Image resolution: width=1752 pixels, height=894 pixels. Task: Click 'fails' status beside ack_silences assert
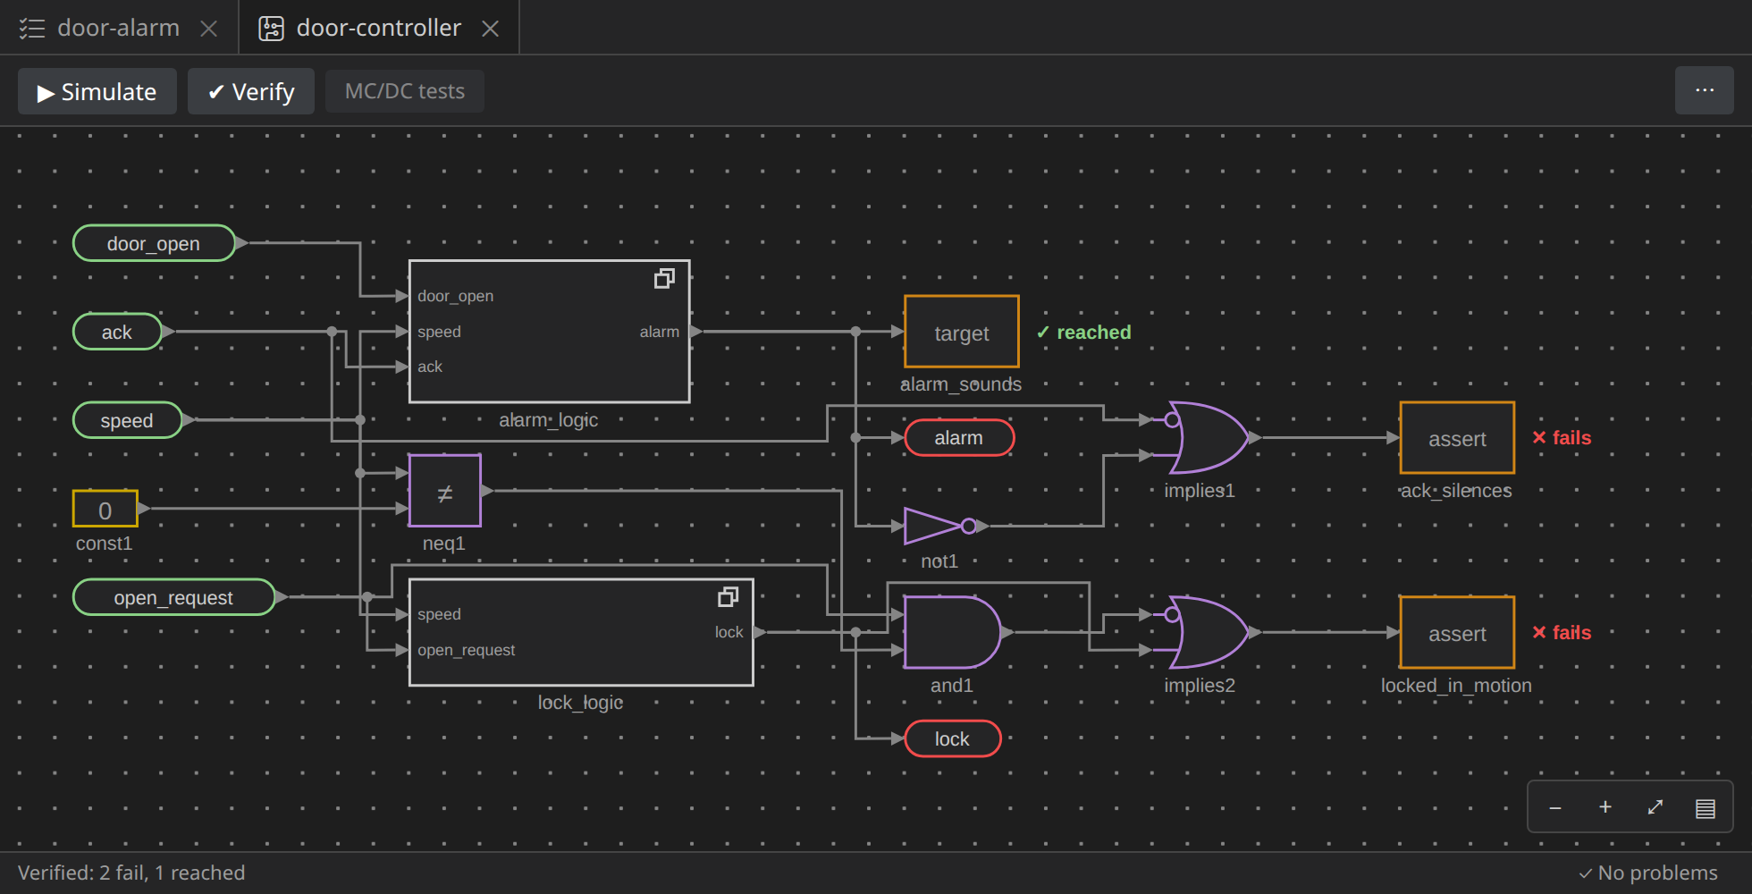click(1562, 438)
